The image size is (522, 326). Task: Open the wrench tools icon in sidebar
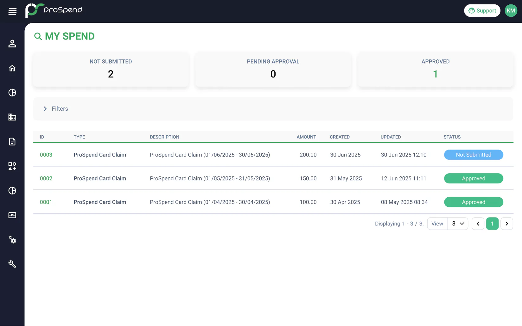click(12, 264)
